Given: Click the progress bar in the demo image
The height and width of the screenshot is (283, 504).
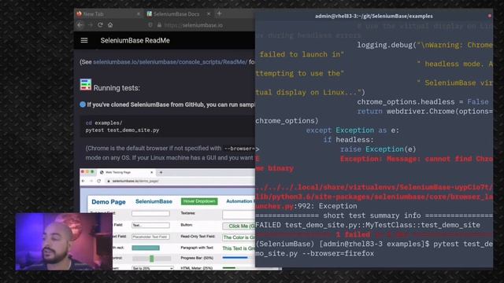Looking at the screenshot, I should tap(238, 257).
